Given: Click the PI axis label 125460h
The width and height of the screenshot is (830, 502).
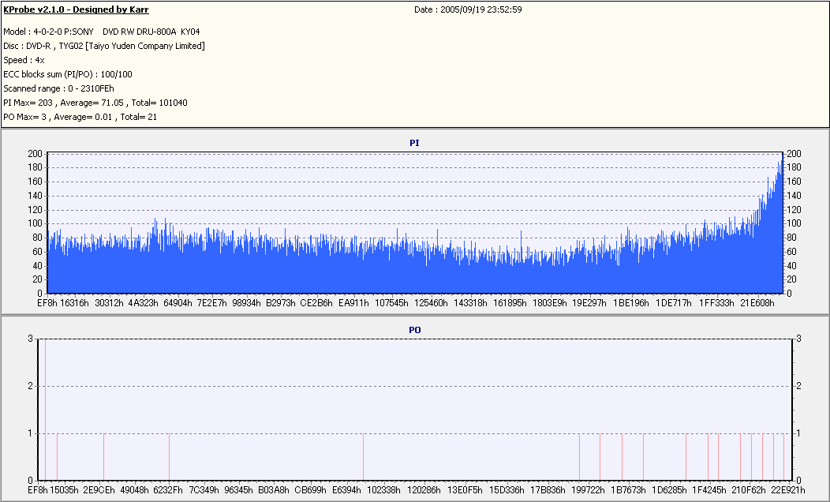Looking at the screenshot, I should coord(431,303).
